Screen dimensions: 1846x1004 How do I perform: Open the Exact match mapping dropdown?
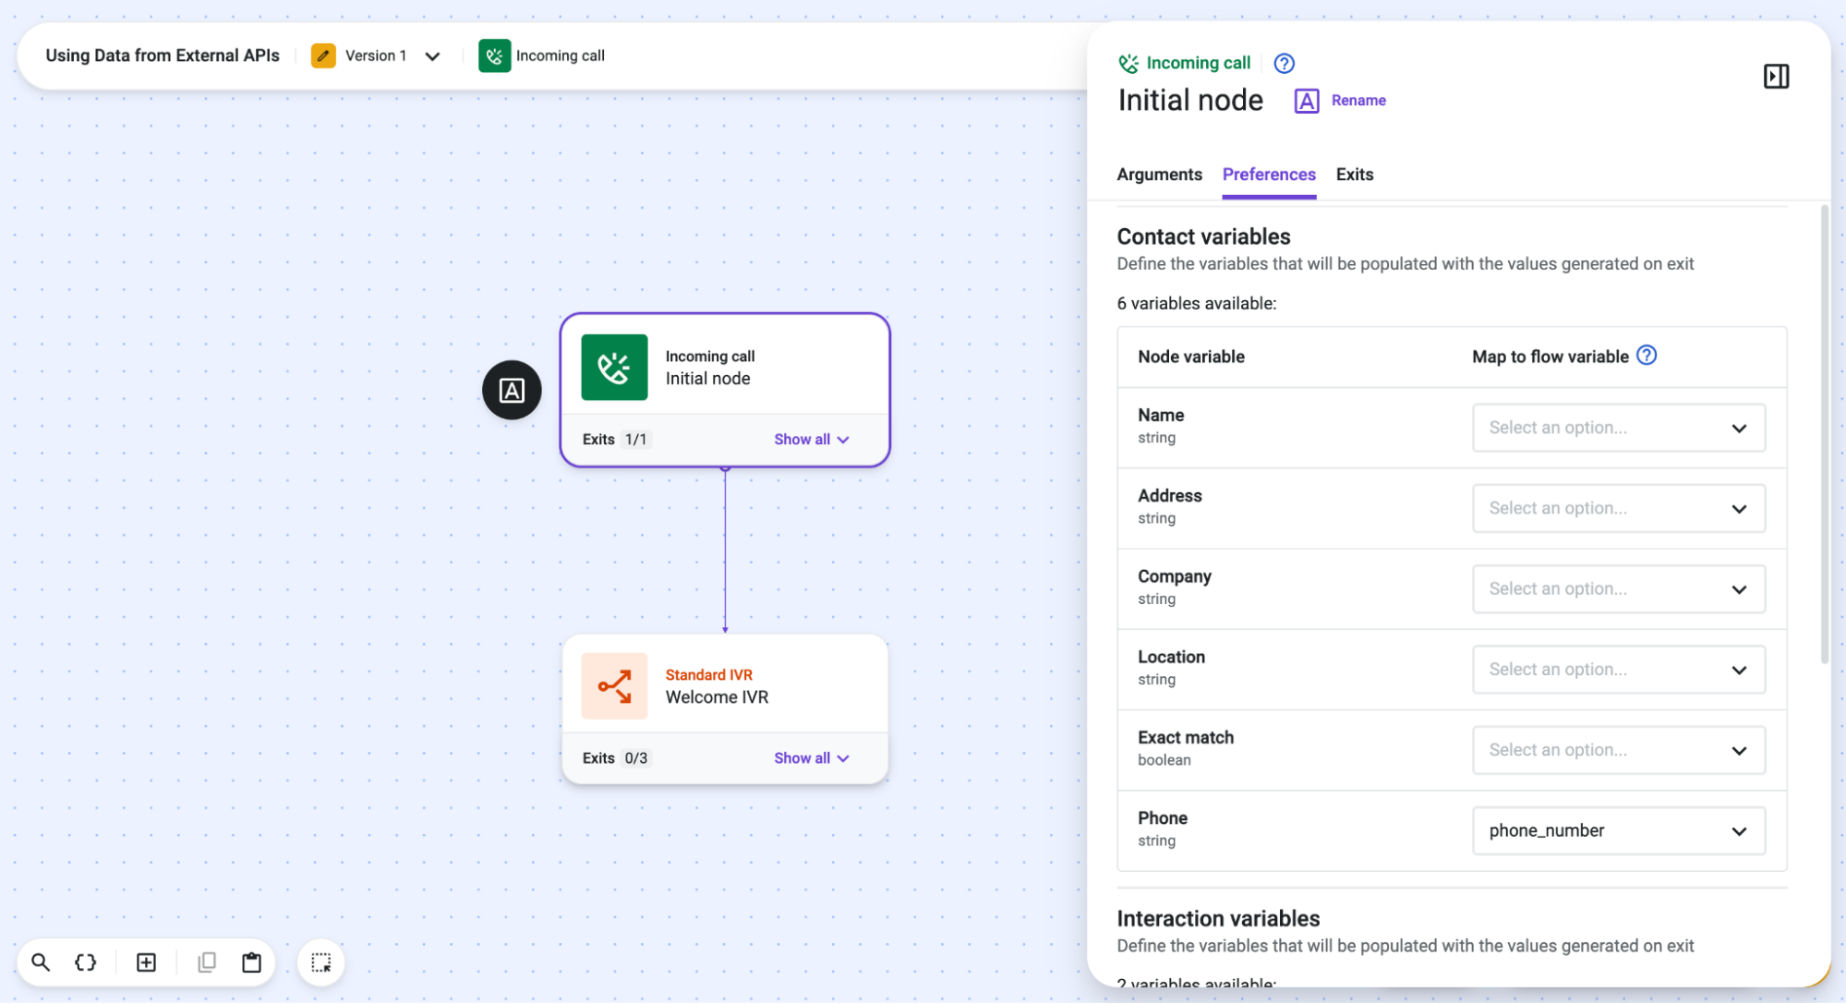click(1618, 750)
